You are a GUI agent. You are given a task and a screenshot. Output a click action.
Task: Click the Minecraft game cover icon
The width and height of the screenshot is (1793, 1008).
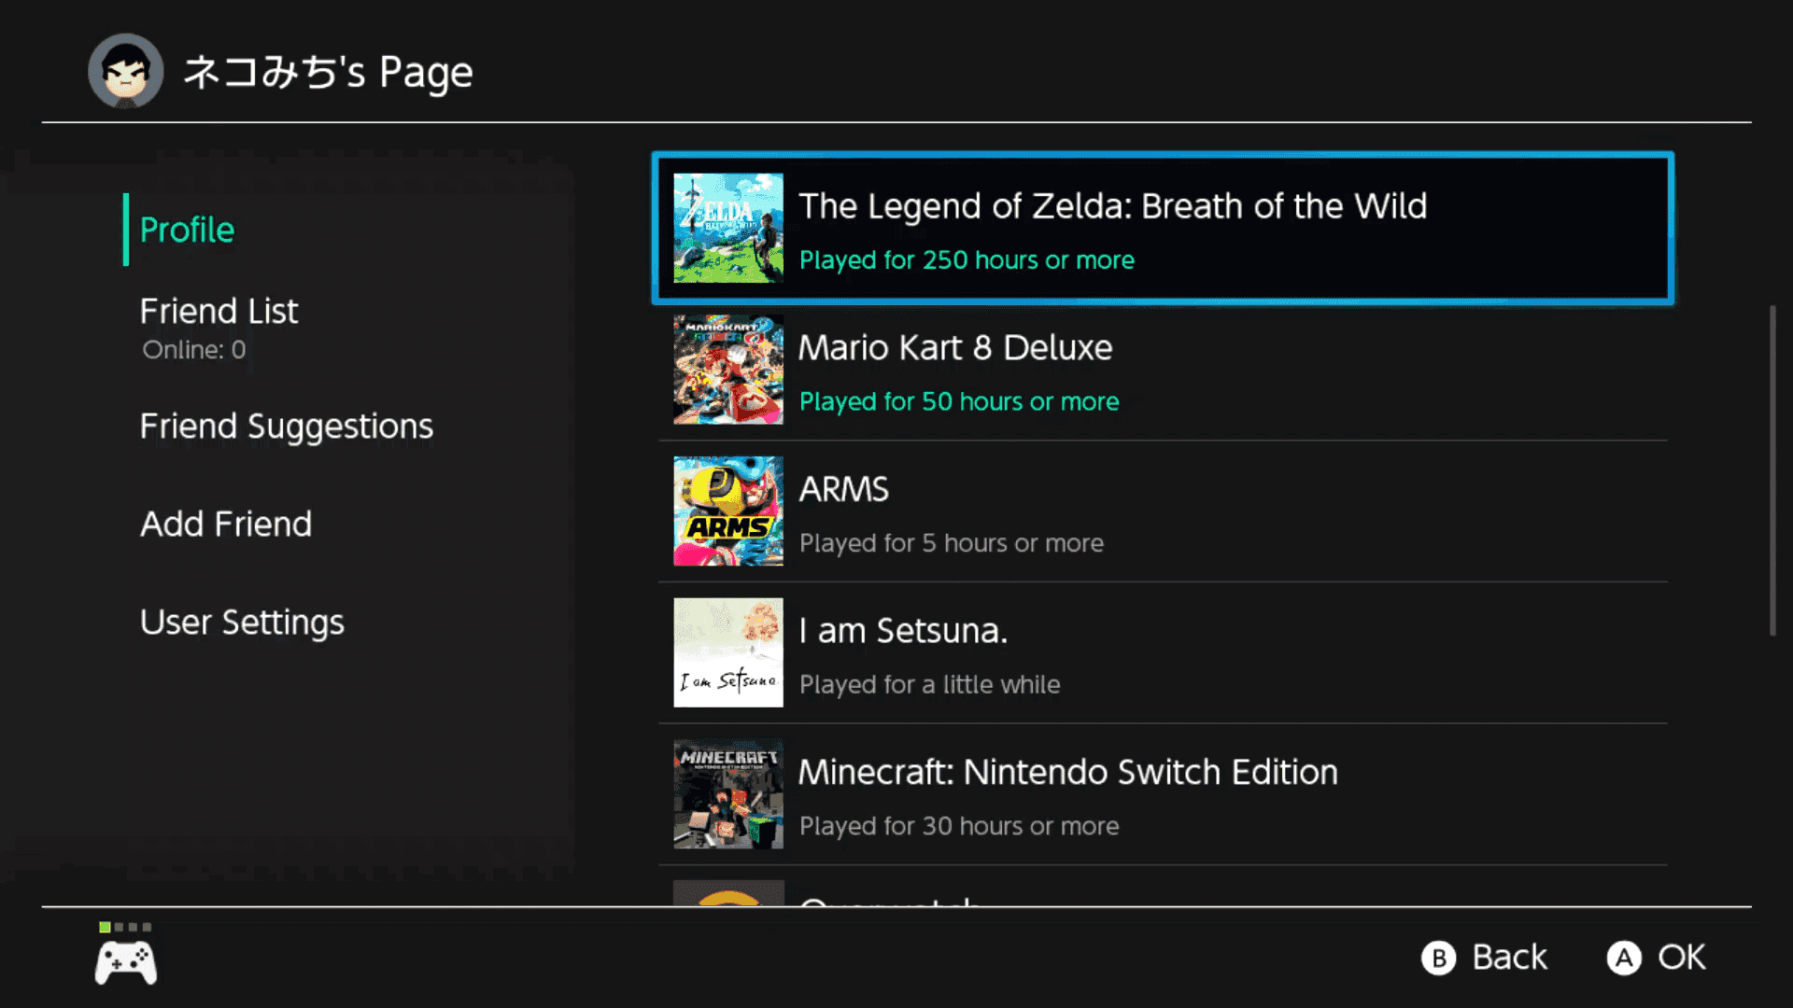pos(728,794)
